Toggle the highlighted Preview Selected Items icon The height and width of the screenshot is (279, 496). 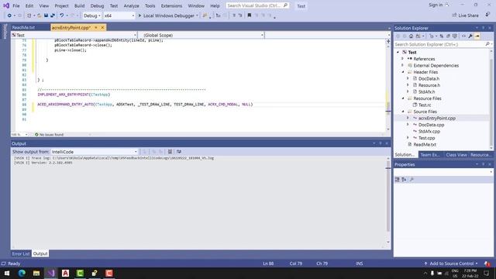click(477, 36)
